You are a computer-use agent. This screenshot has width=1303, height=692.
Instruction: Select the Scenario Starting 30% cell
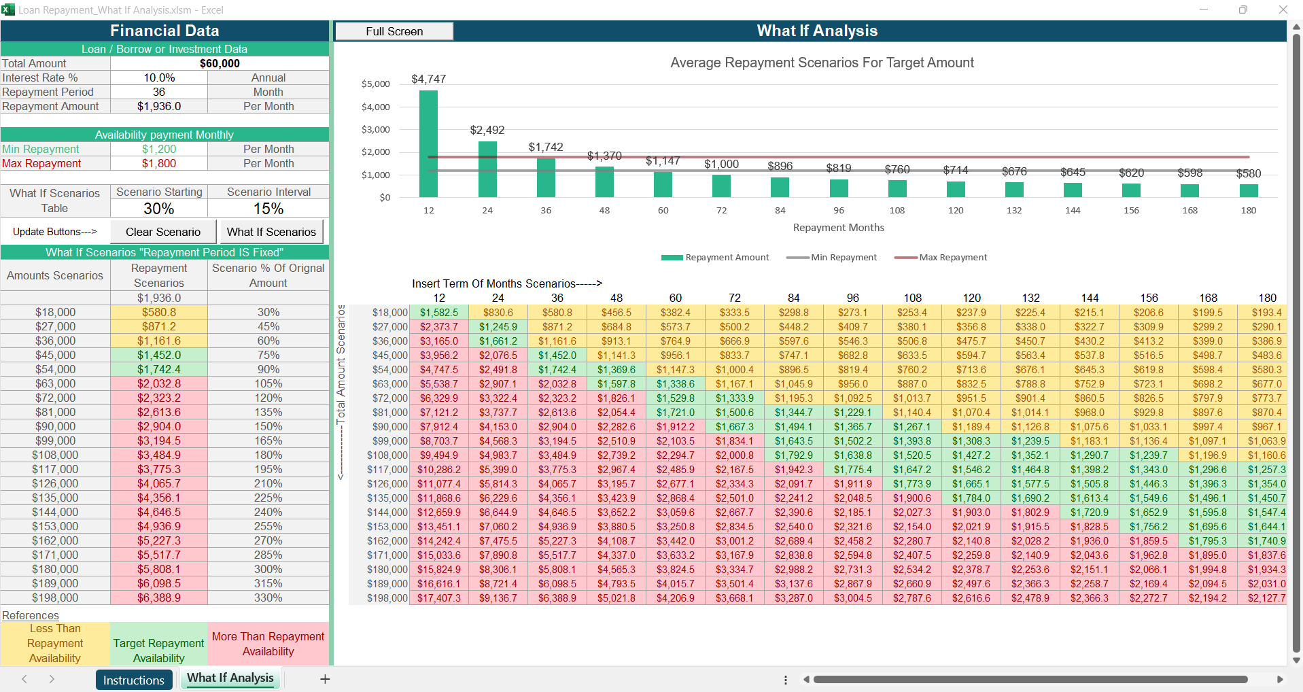[x=159, y=209]
